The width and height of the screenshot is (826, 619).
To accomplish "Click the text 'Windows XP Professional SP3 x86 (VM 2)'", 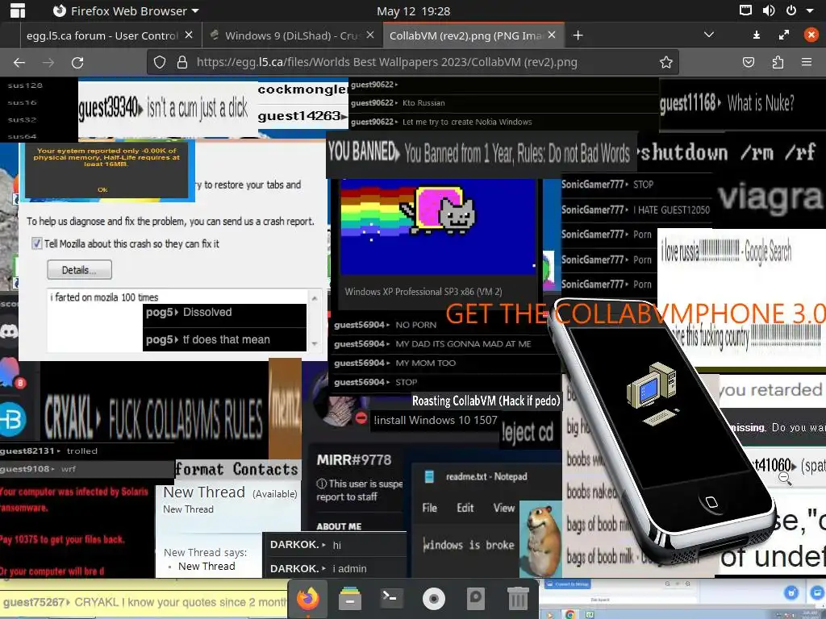I will pyautogui.click(x=423, y=292).
